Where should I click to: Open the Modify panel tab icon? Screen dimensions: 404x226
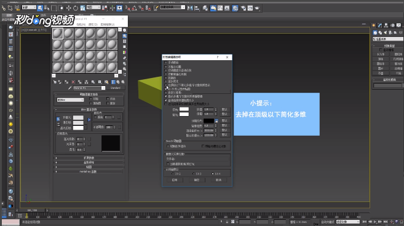380,25
